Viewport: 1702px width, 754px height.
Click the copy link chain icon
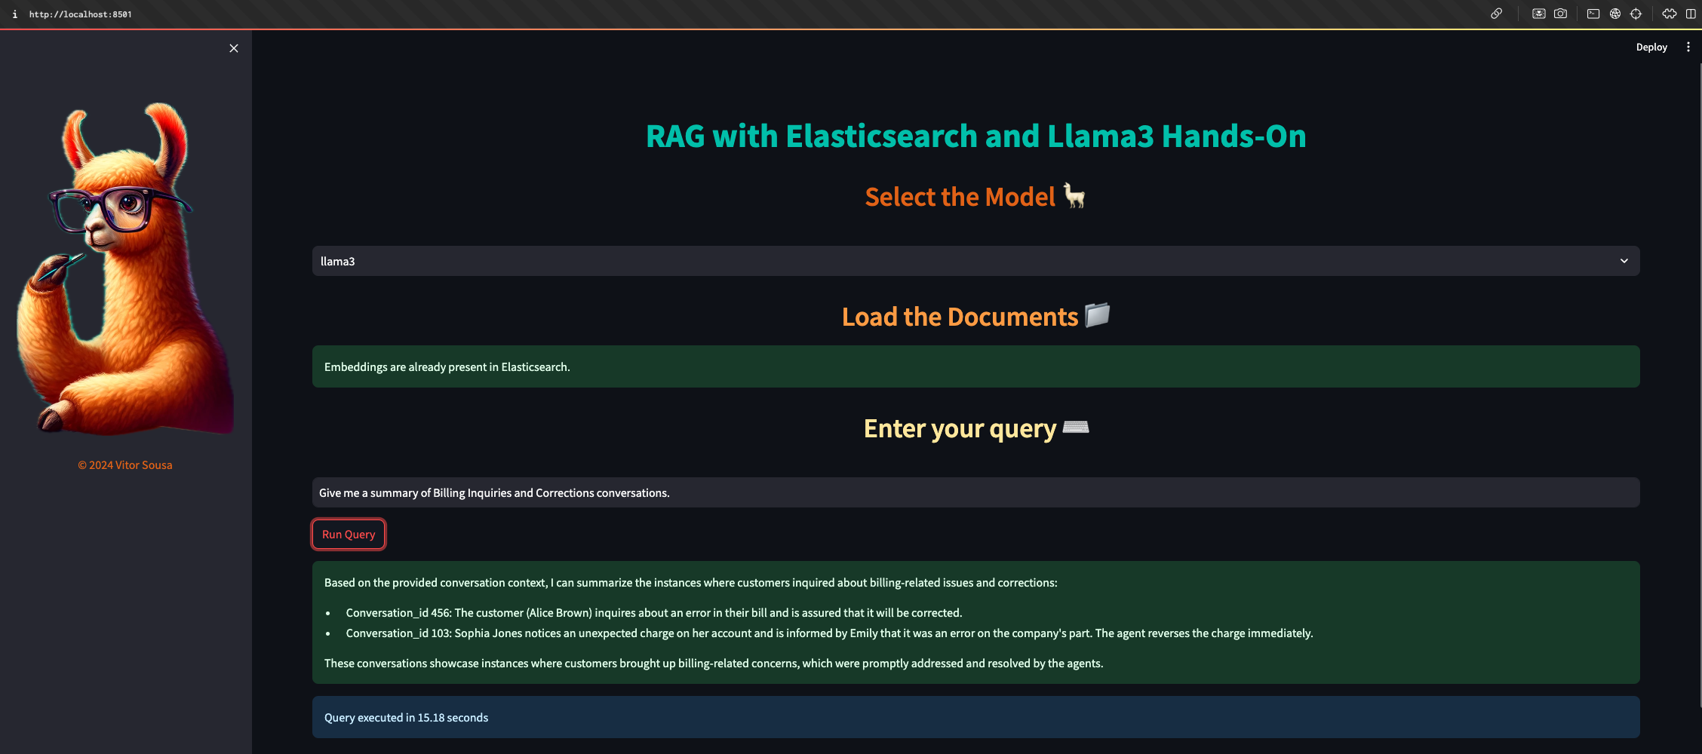point(1496,14)
